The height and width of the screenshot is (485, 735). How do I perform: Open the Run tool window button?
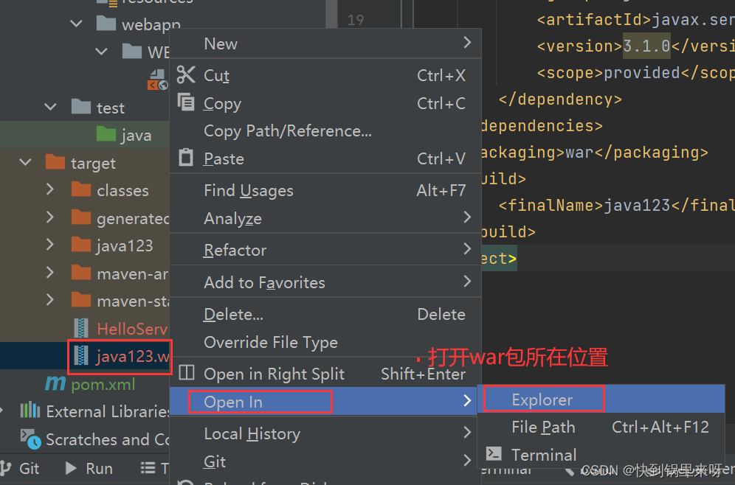coord(89,468)
